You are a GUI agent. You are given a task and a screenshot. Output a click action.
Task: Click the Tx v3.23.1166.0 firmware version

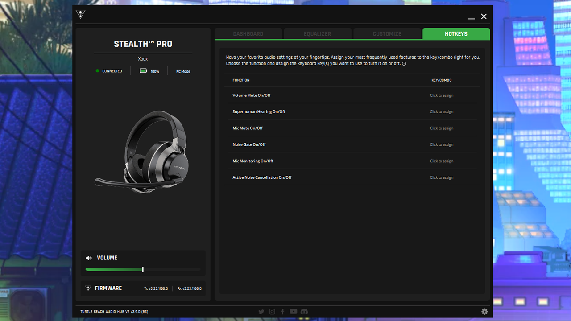[x=156, y=289]
